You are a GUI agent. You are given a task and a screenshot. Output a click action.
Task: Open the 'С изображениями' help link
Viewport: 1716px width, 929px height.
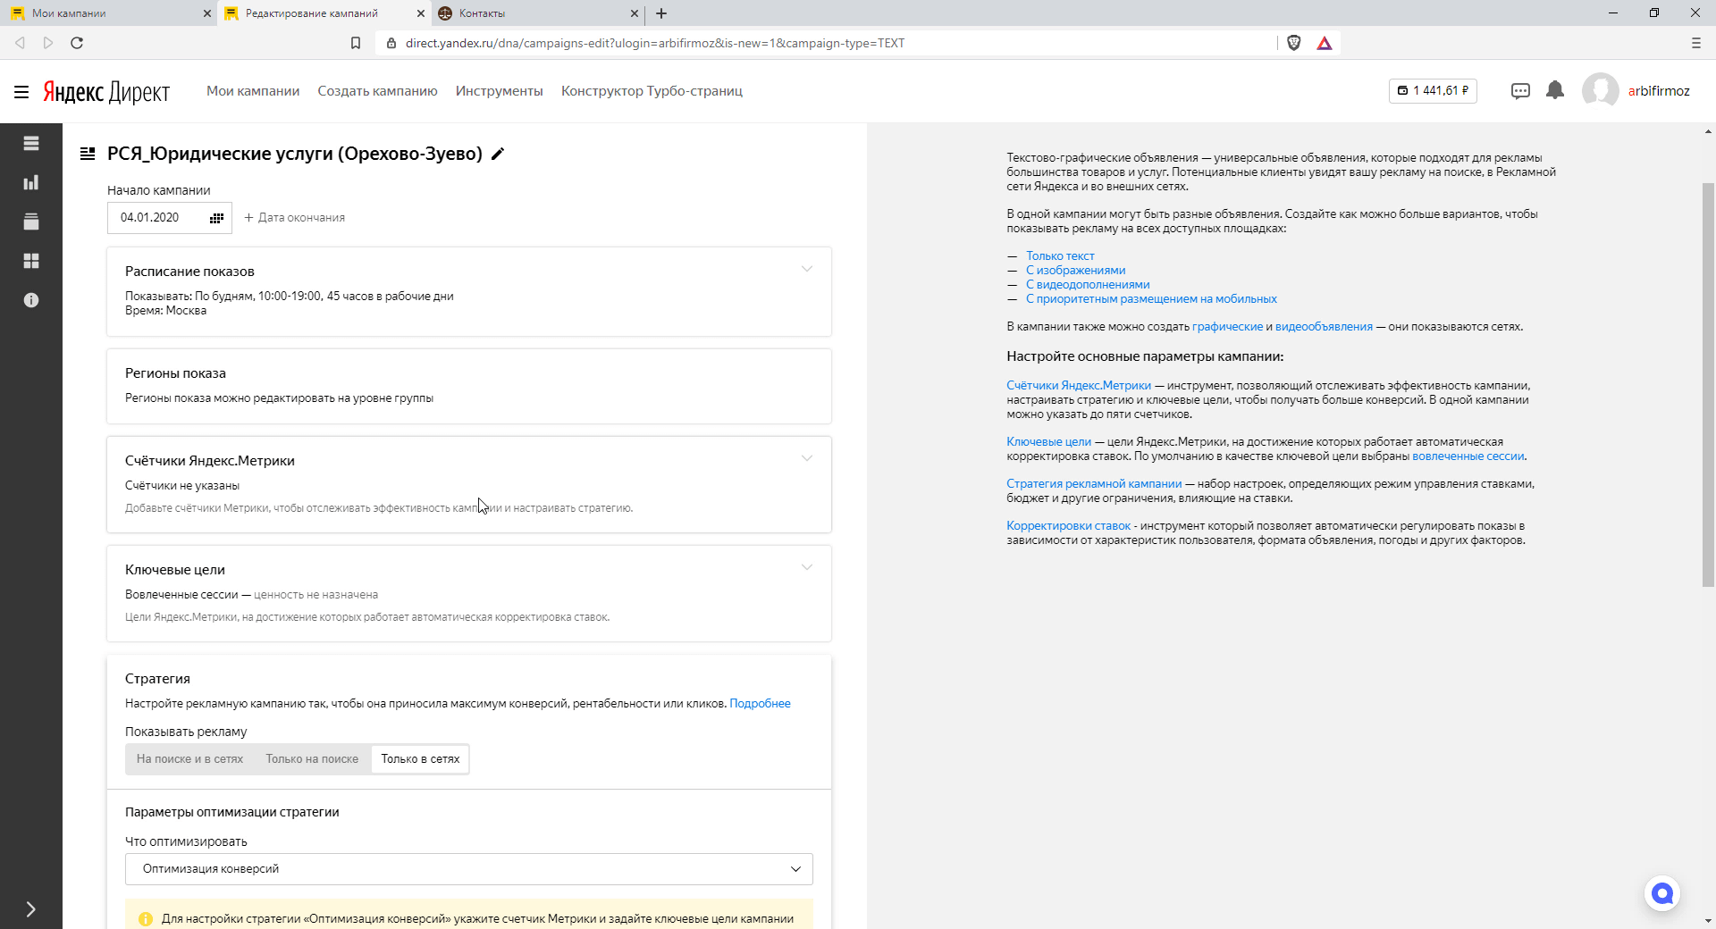point(1075,271)
